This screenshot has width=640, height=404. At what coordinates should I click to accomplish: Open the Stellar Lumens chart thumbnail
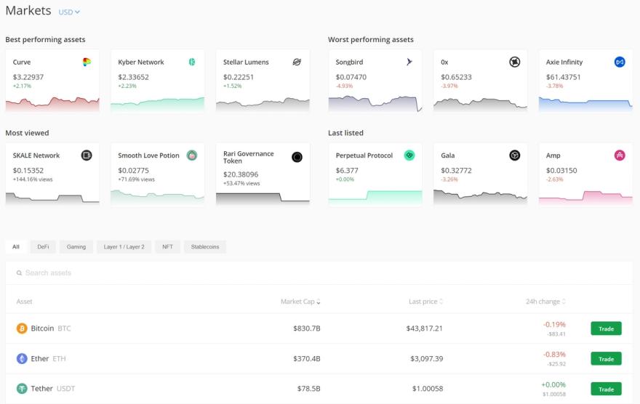pyautogui.click(x=263, y=104)
